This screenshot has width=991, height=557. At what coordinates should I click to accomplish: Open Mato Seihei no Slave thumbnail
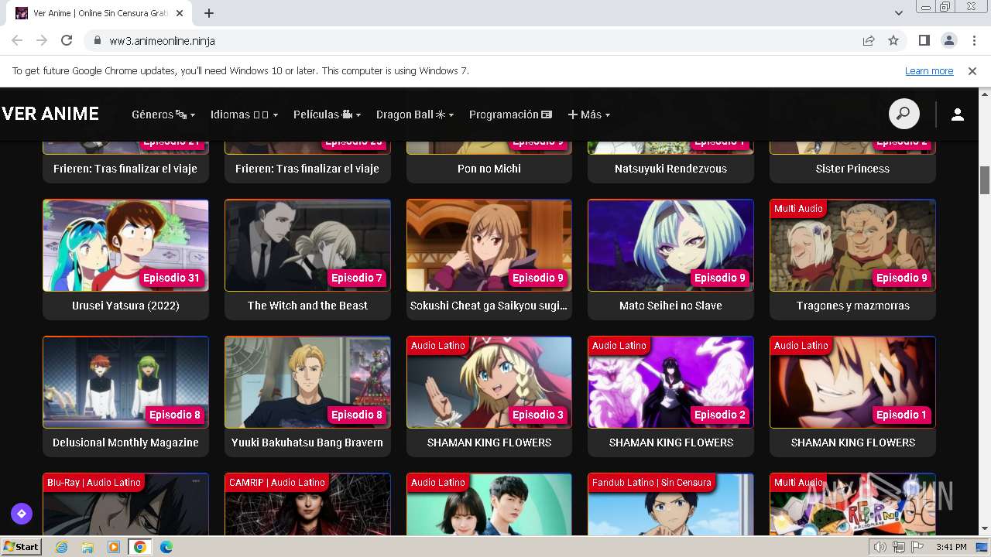670,245
